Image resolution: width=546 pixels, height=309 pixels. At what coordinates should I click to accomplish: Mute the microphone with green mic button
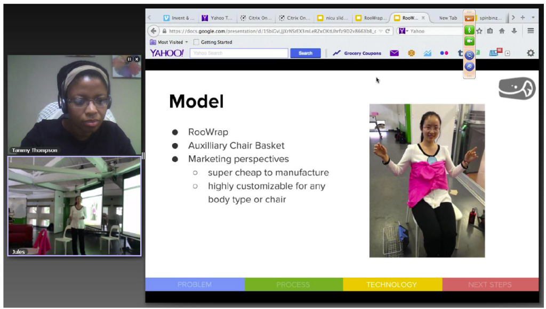[469, 30]
